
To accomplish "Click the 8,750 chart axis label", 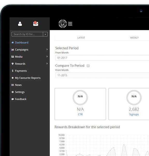I will click(x=62, y=138).
